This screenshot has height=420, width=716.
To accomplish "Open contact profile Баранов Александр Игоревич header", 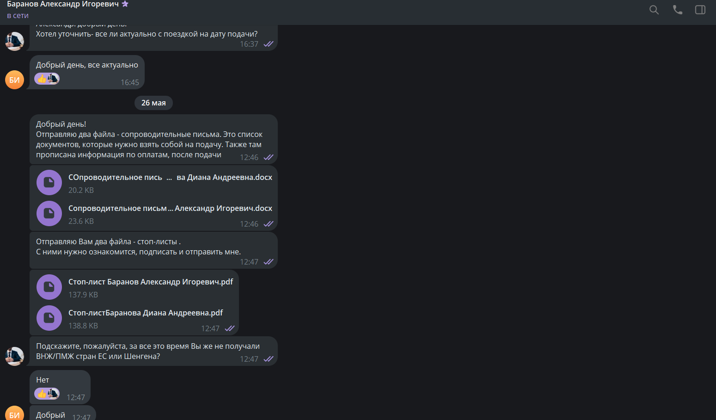I will (x=63, y=4).
